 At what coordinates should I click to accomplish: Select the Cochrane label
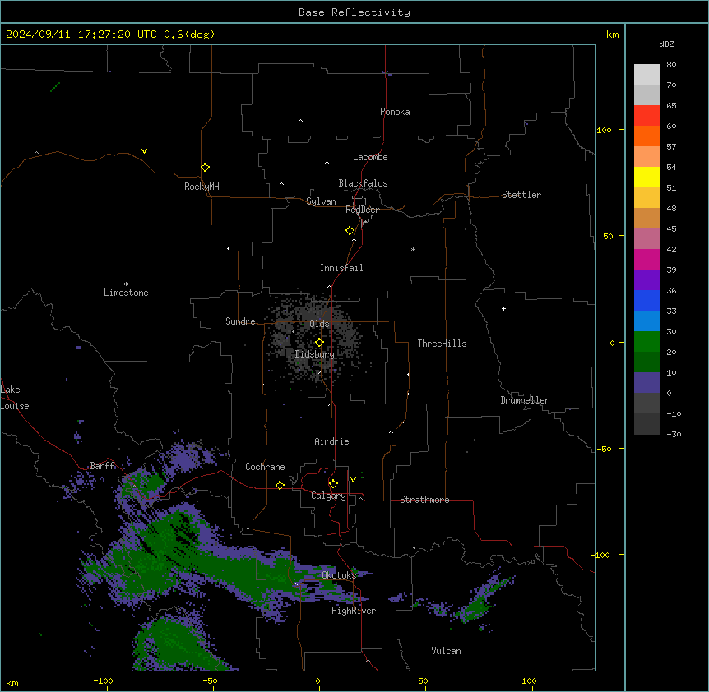tap(265, 467)
